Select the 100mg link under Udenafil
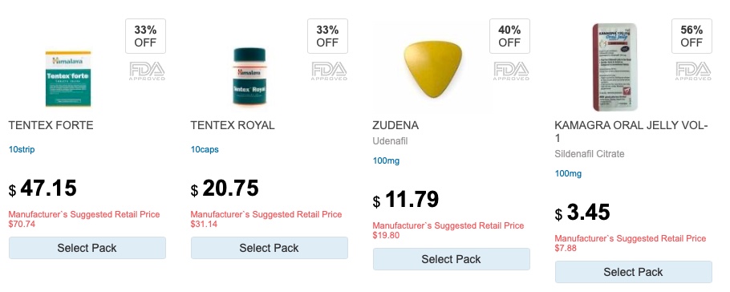This screenshot has width=730, height=292. click(x=386, y=160)
